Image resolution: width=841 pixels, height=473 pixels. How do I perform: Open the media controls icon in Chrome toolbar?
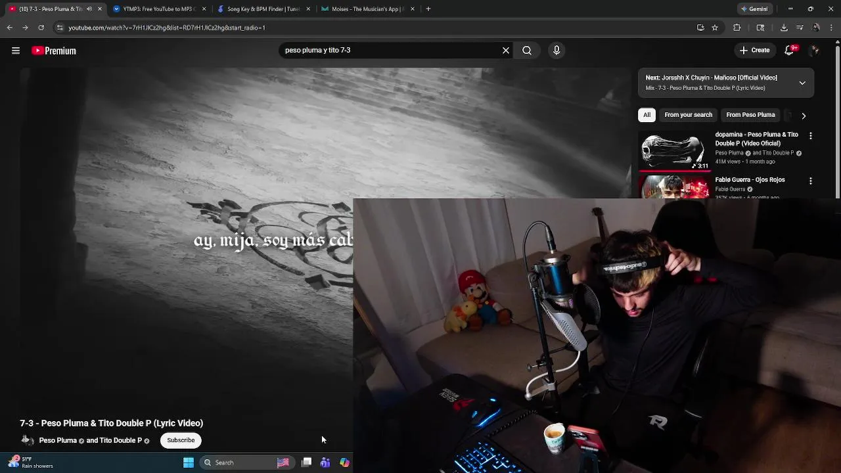800,28
